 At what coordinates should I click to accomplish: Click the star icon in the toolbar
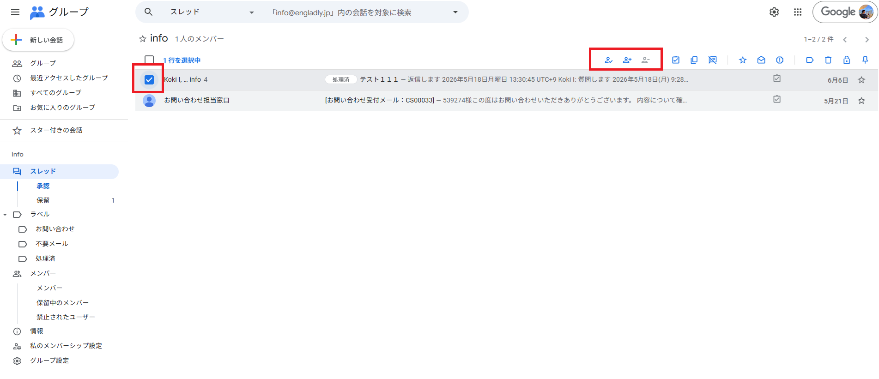coord(743,60)
